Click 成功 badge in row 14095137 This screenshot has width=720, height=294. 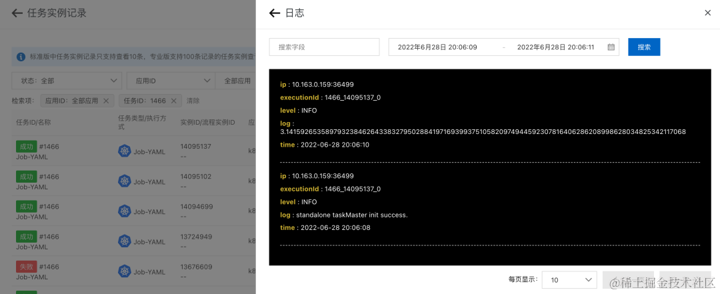26,147
